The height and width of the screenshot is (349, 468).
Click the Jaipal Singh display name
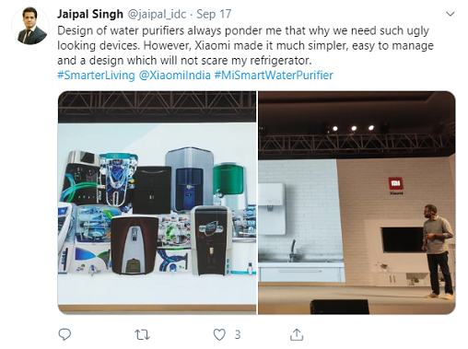click(90, 14)
